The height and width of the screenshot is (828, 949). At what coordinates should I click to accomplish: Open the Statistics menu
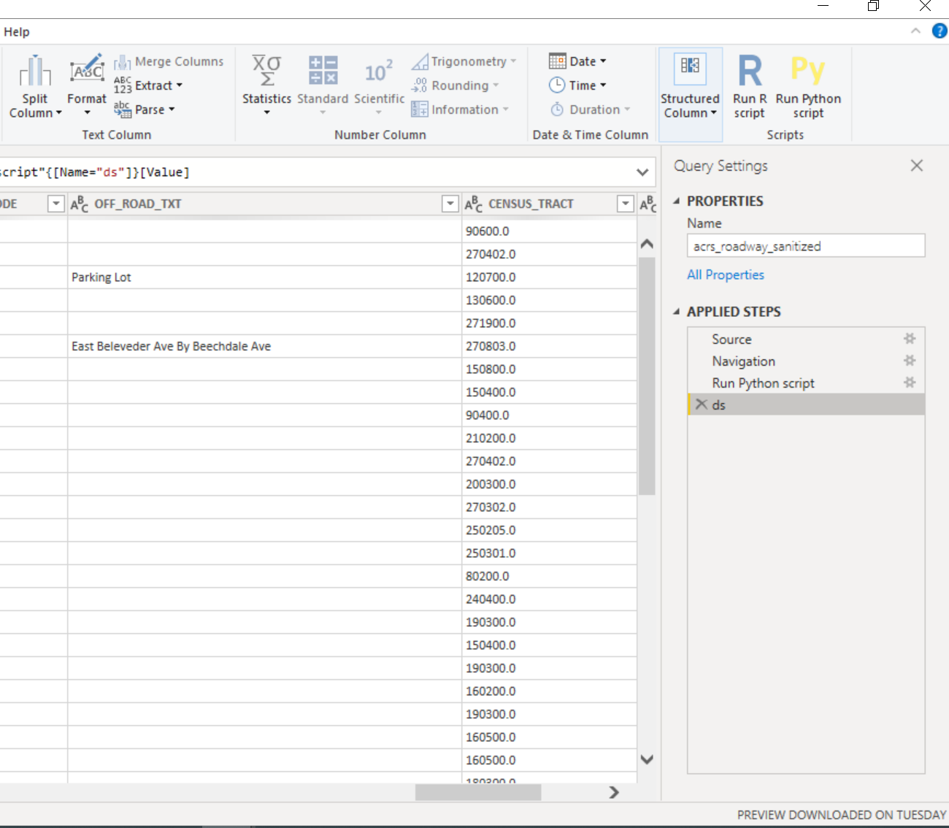pyautogui.click(x=266, y=85)
